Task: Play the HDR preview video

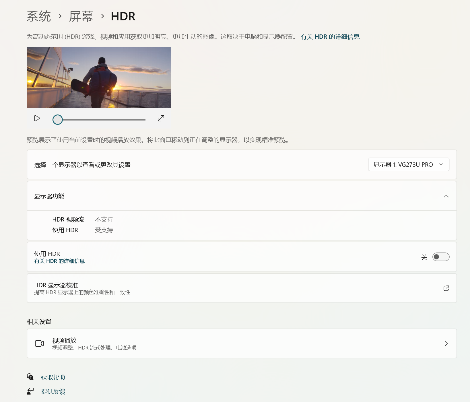Action: [x=37, y=118]
